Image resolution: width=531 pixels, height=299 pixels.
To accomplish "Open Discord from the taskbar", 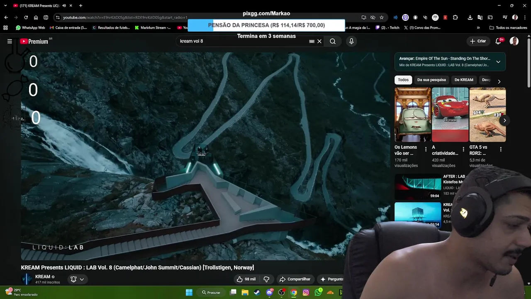I will pos(269,292).
